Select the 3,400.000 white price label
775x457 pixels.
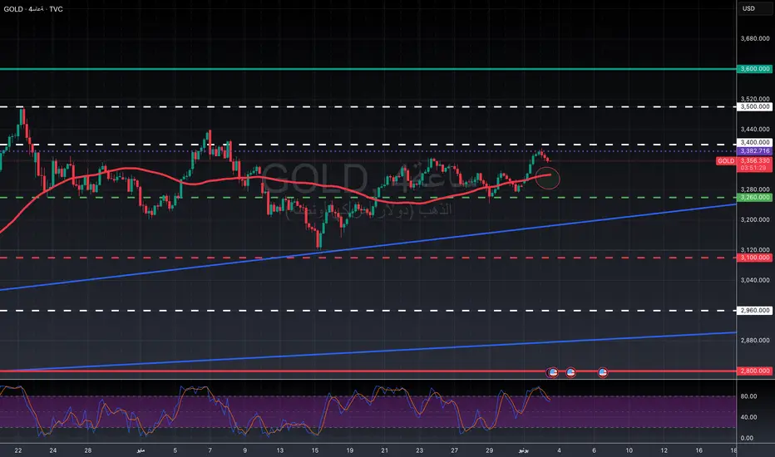point(755,143)
